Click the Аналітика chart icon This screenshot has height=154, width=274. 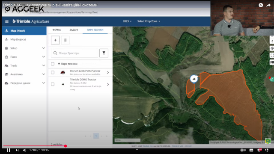coord(6,74)
